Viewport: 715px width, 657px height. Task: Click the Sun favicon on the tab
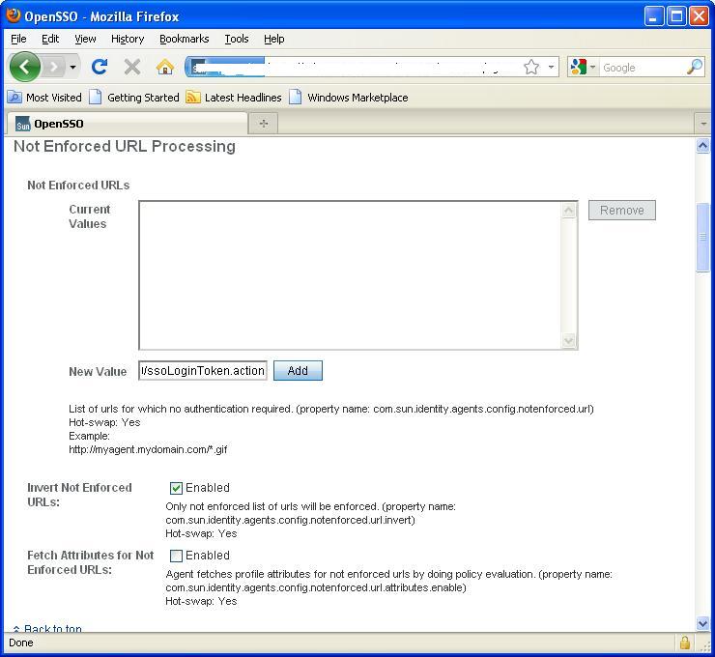(23, 124)
